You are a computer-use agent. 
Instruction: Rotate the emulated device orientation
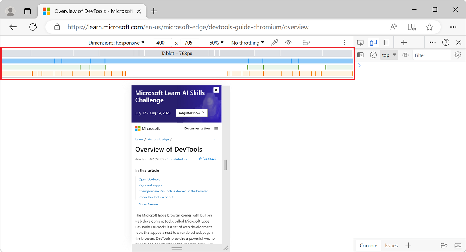coord(306,42)
